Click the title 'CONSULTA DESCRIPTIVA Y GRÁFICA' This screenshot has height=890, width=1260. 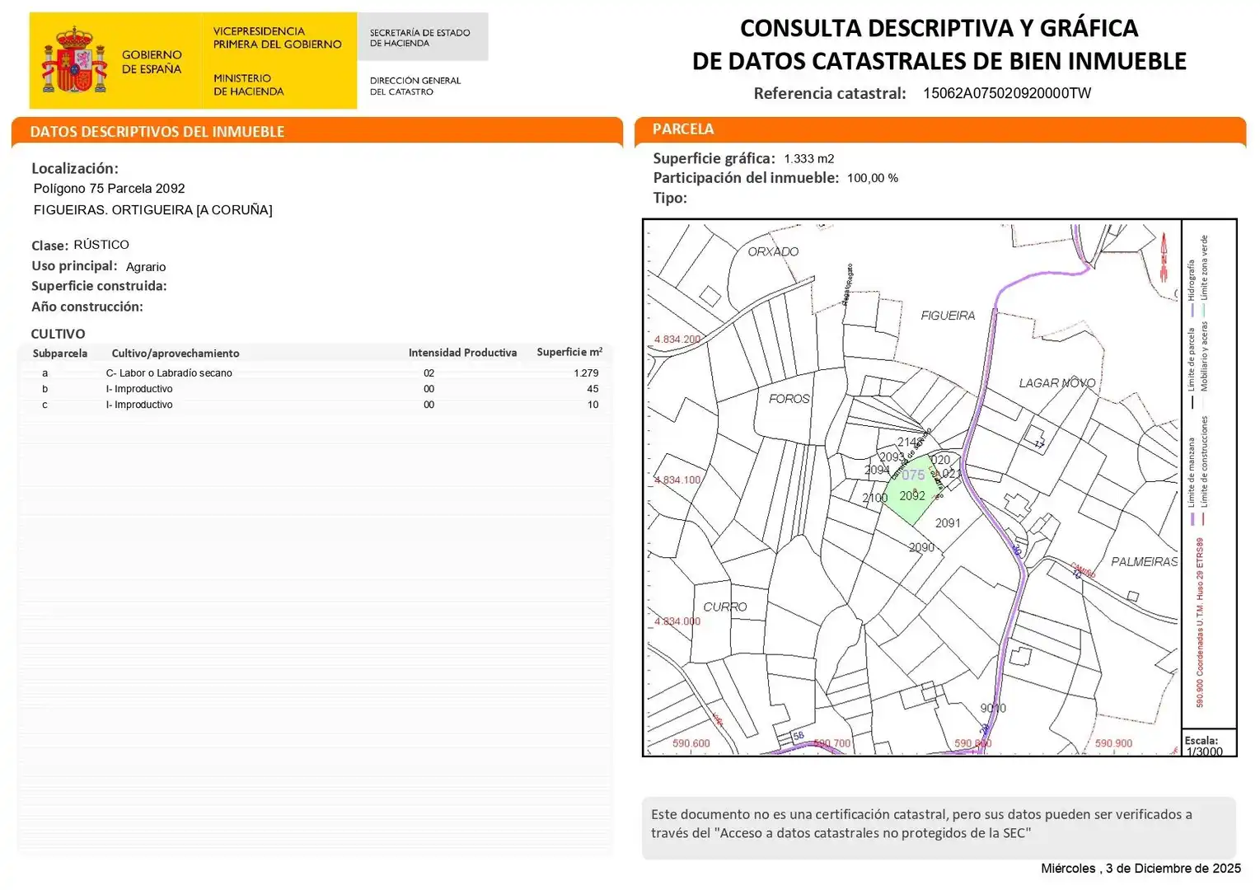point(939,28)
